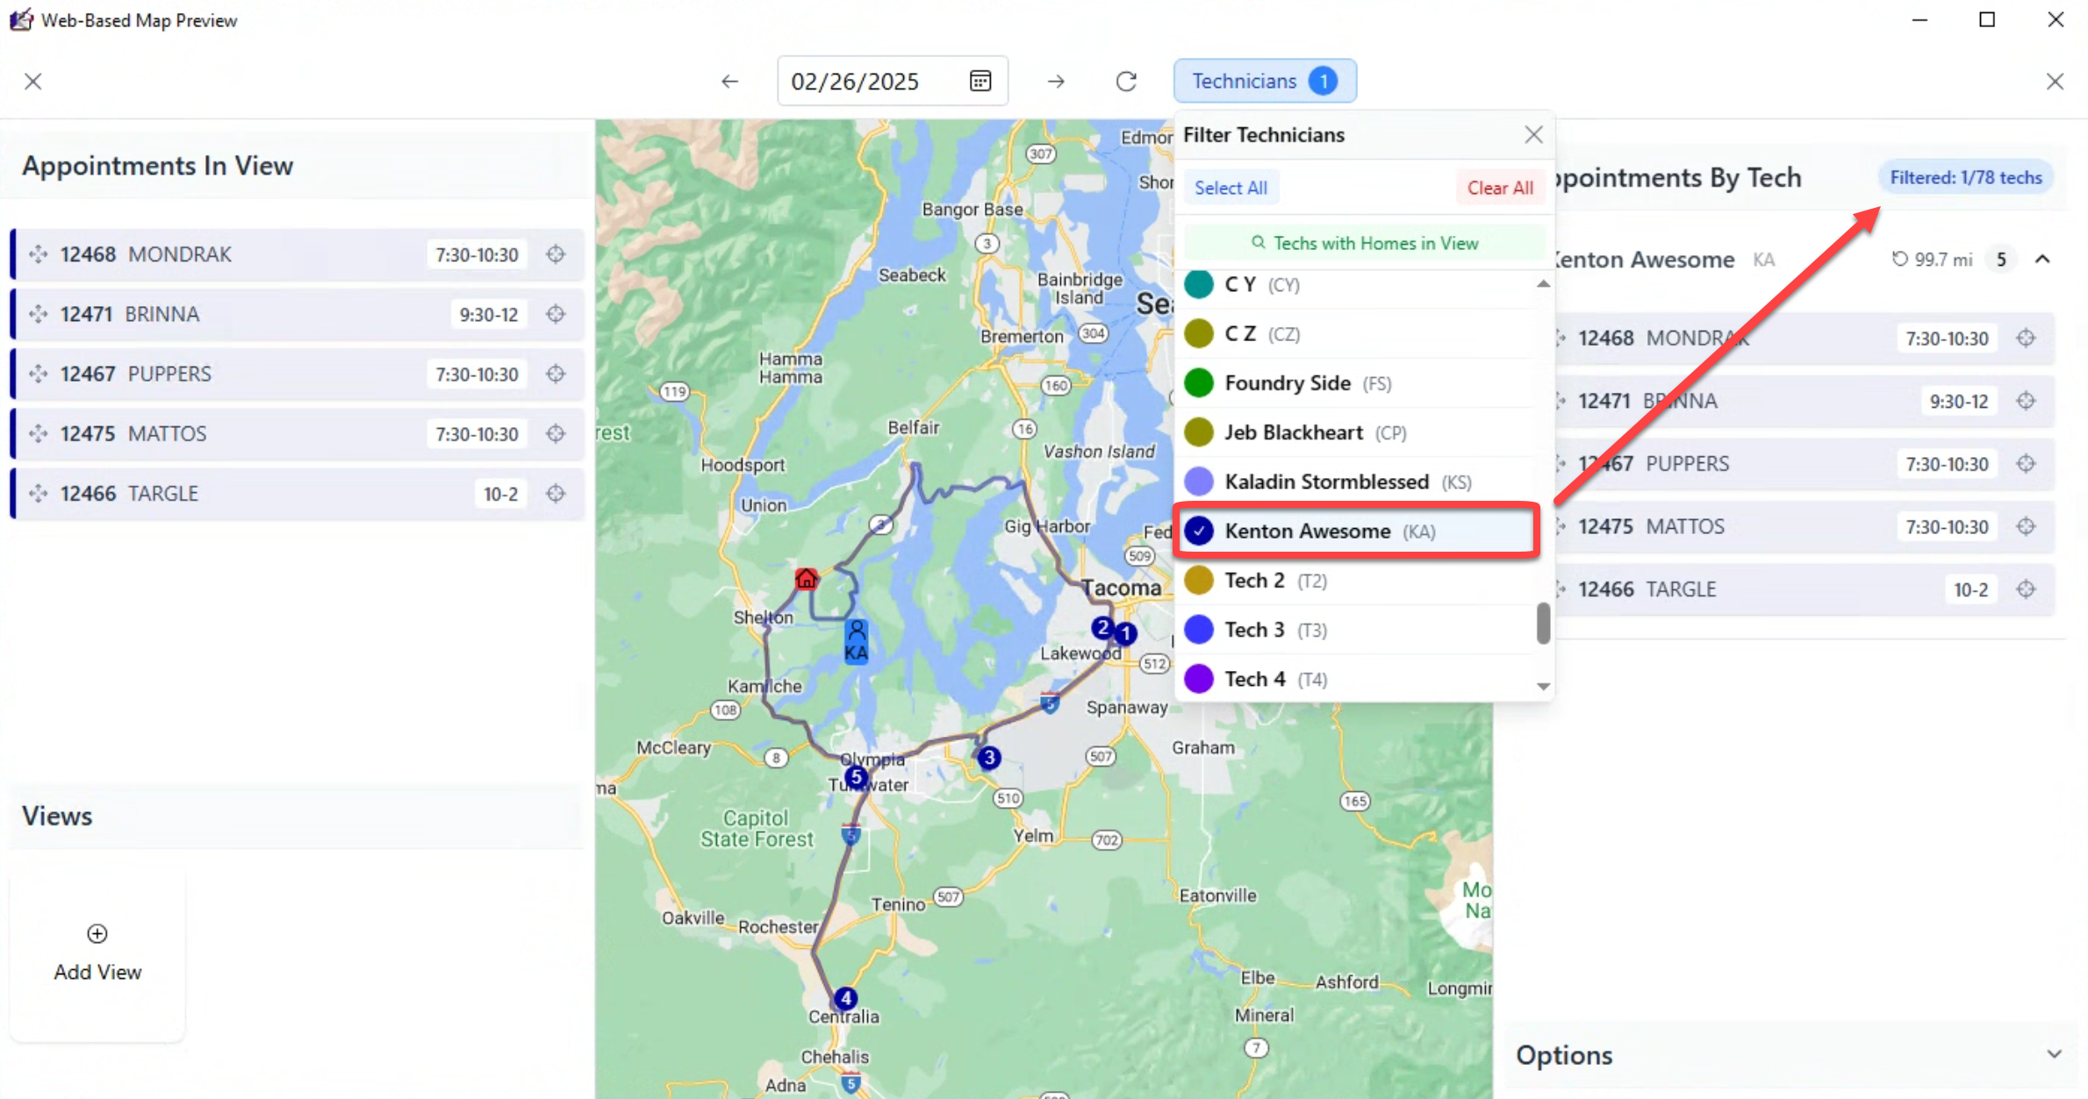2088x1099 pixels.
Task: Click the red home marker on map
Action: point(806,579)
